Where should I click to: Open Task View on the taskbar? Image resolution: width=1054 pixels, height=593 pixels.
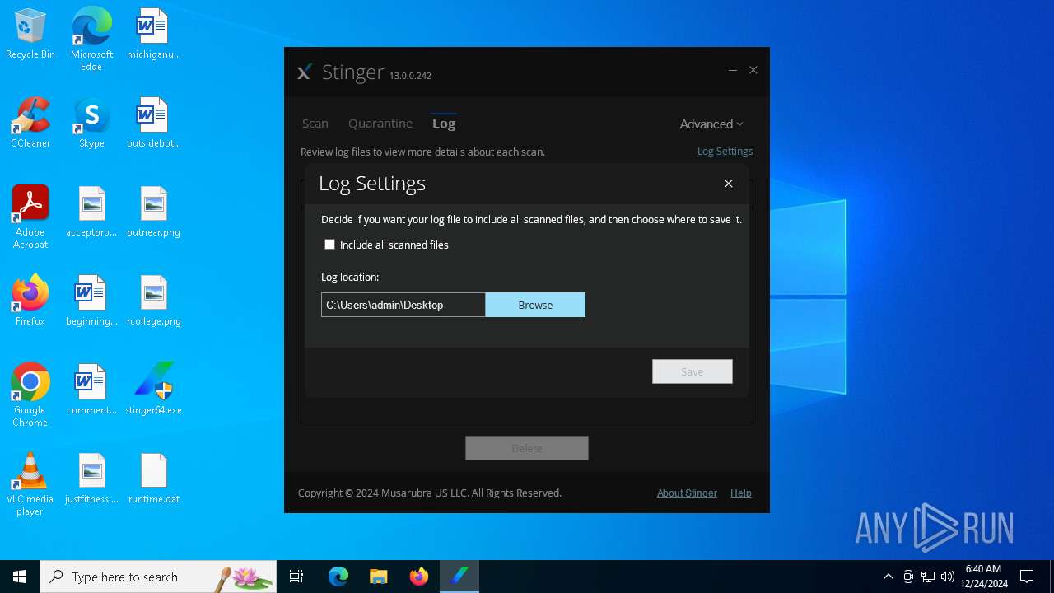point(296,577)
